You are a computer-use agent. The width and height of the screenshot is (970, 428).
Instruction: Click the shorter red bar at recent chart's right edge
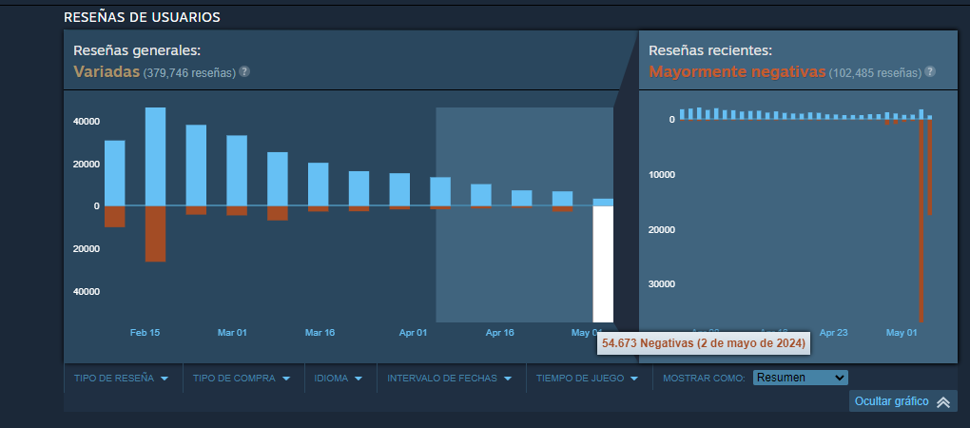pos(930,167)
